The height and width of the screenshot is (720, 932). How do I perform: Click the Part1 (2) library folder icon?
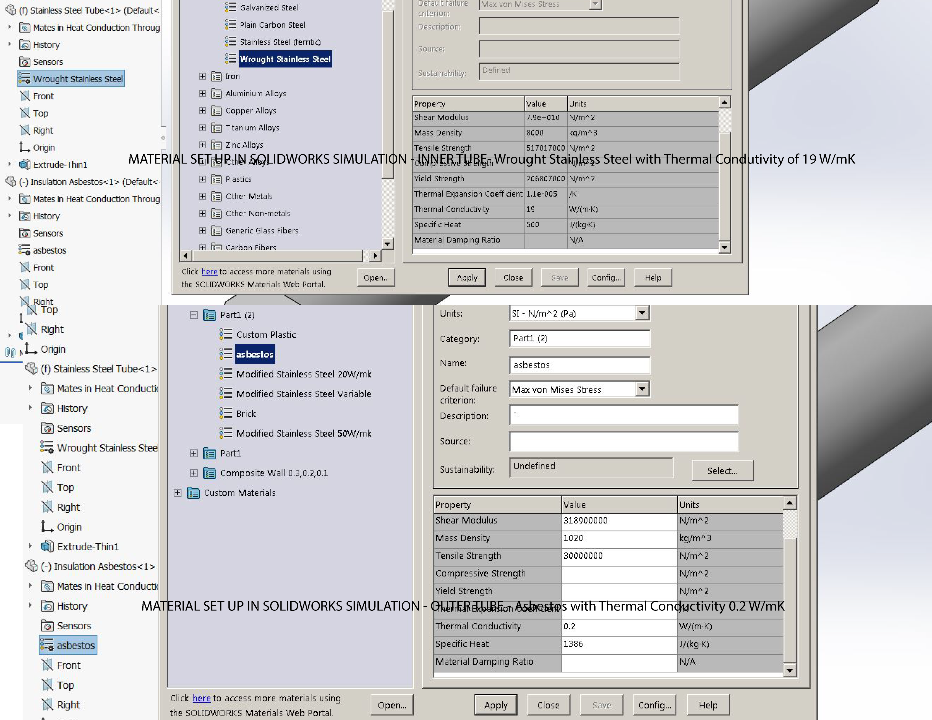pyautogui.click(x=210, y=315)
